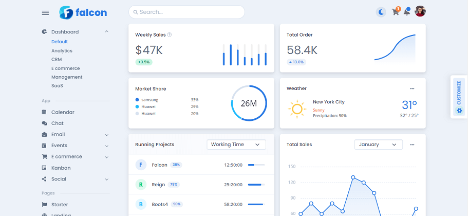This screenshot has width=468, height=216.
Task: Open the SaaS dashboard
Action: [57, 86]
